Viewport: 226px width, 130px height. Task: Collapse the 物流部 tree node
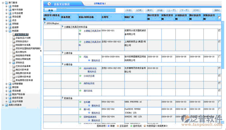click(6, 31)
